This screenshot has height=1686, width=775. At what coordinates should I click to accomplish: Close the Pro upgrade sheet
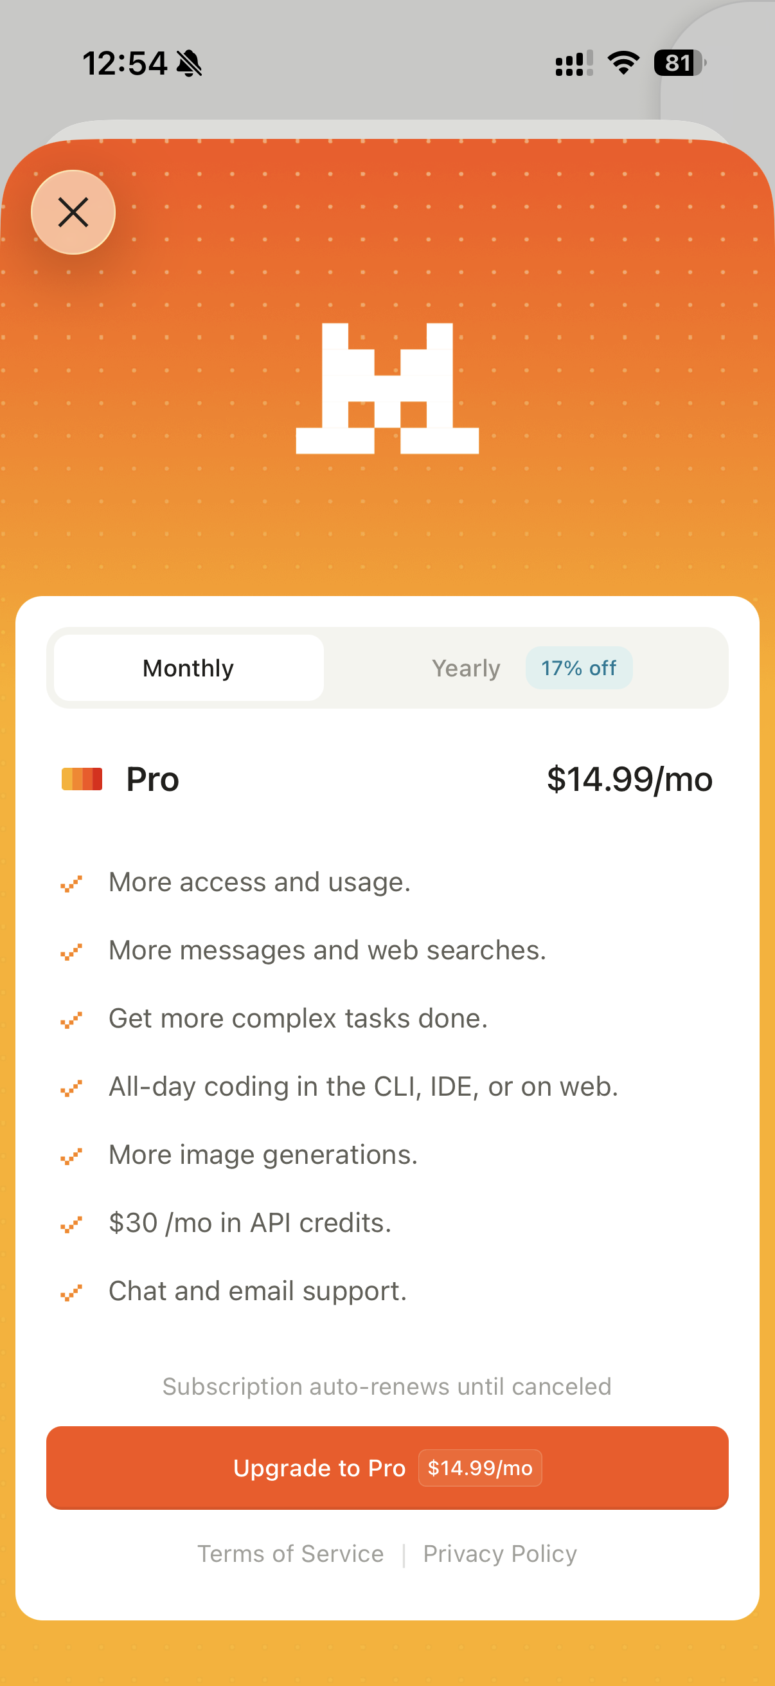point(73,213)
